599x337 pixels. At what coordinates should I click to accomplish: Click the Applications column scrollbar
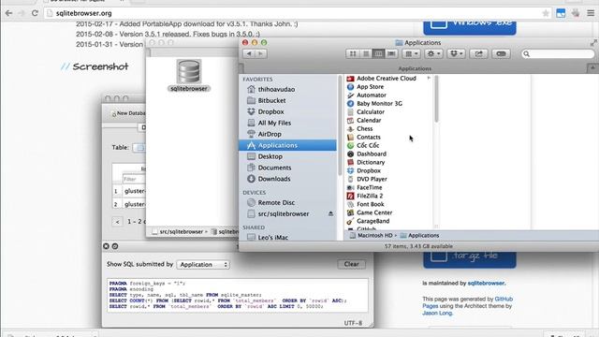[436, 99]
